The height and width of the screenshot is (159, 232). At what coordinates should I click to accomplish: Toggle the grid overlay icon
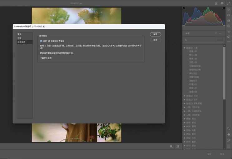pyautogui.click(x=229, y=146)
